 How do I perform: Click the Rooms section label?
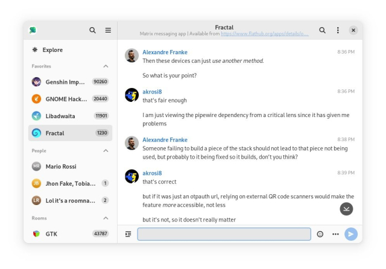pyautogui.click(x=39, y=218)
